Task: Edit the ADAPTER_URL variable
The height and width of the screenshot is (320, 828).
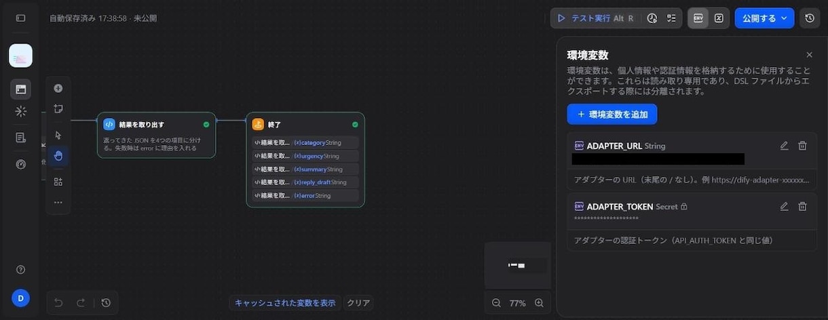Action: (784, 146)
